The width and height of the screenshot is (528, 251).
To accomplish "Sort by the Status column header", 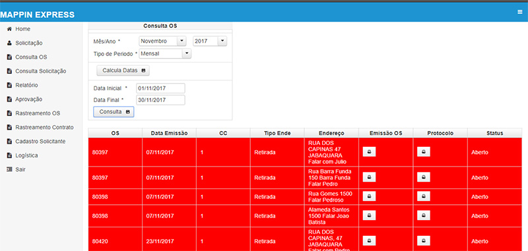I will click(x=494, y=133).
